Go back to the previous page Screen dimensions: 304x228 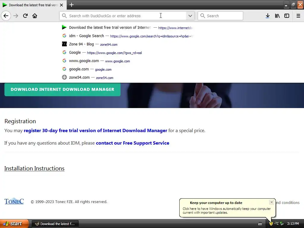click(x=6, y=16)
